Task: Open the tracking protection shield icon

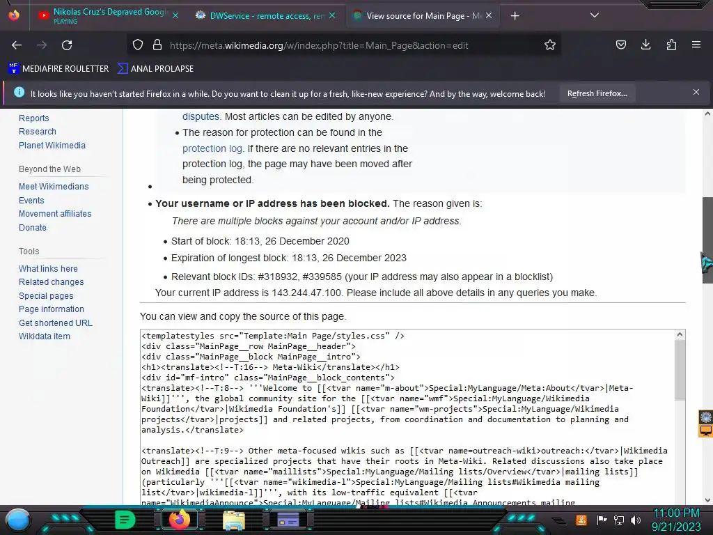Action: [x=138, y=45]
